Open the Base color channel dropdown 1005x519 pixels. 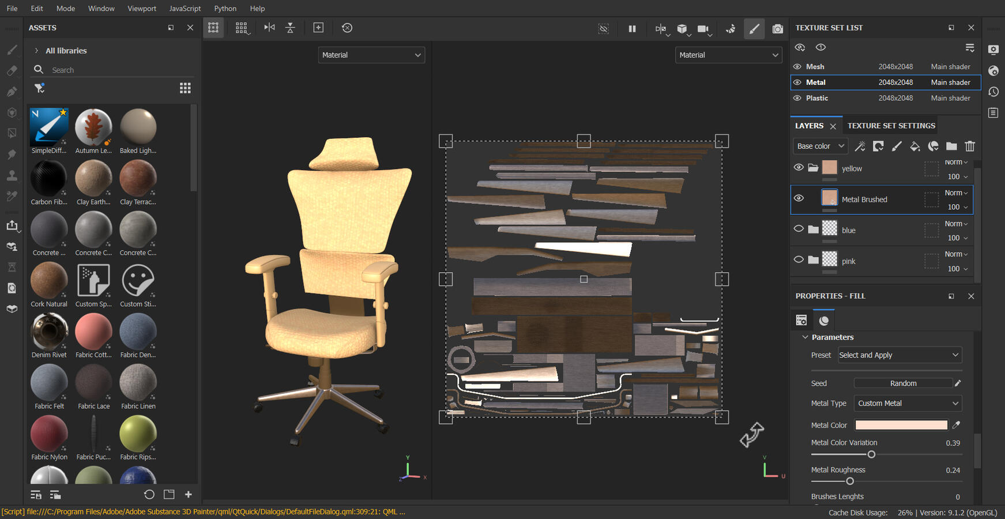pyautogui.click(x=820, y=146)
